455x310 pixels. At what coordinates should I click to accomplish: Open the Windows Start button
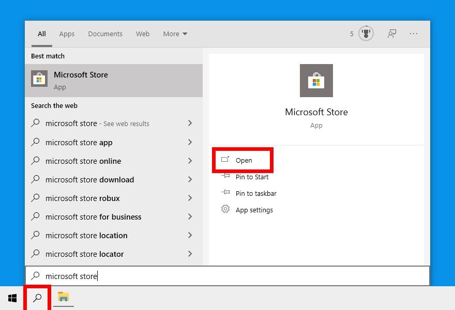(x=12, y=298)
